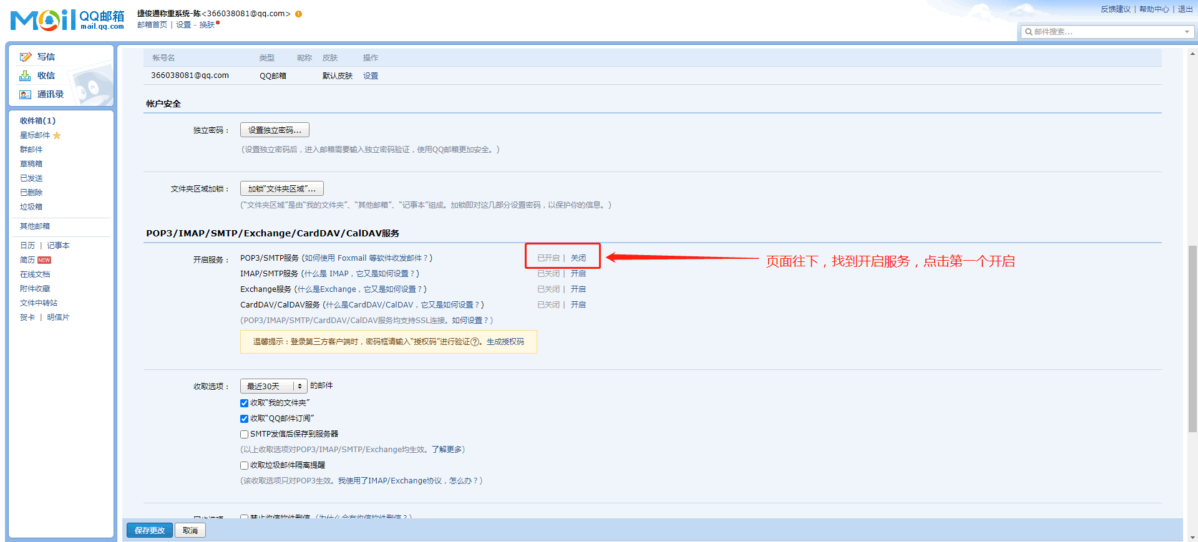
Task: Open the Deleted folder
Action: click(31, 193)
